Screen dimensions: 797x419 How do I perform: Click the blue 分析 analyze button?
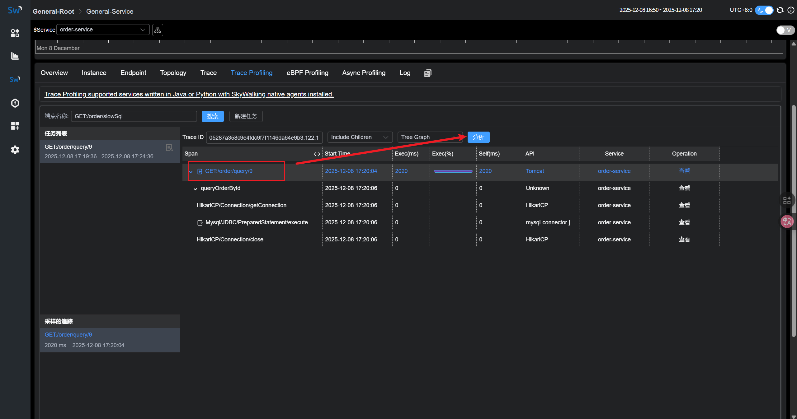pyautogui.click(x=478, y=137)
